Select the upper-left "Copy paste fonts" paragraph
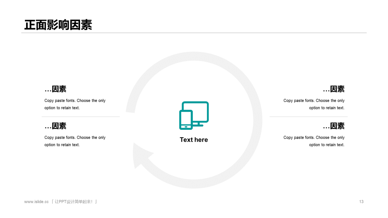This screenshot has width=388, height=218. (x=75, y=104)
